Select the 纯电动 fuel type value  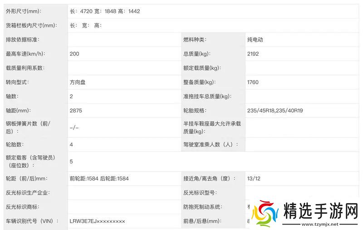pos(255,40)
